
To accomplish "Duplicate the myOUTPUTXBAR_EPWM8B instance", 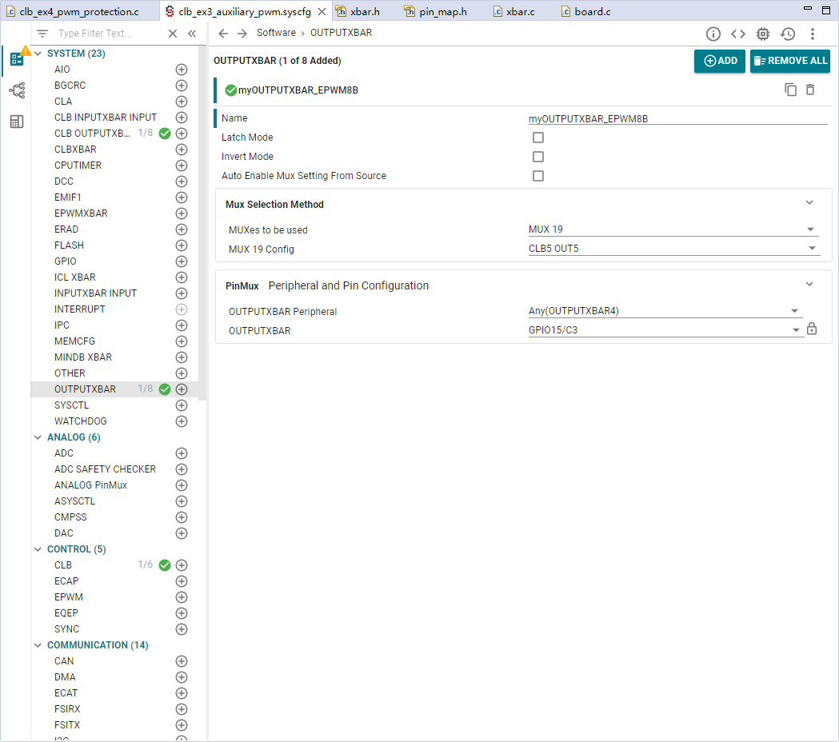I will [790, 90].
